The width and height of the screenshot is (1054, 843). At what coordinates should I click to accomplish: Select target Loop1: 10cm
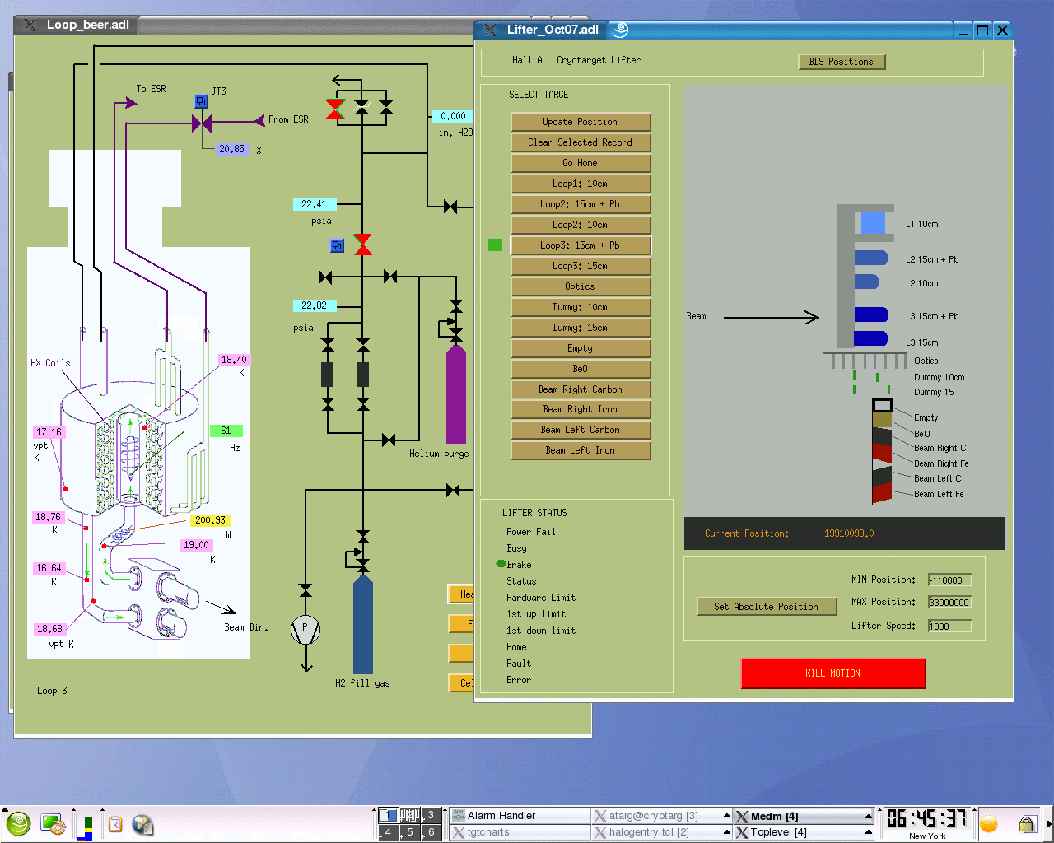[581, 184]
